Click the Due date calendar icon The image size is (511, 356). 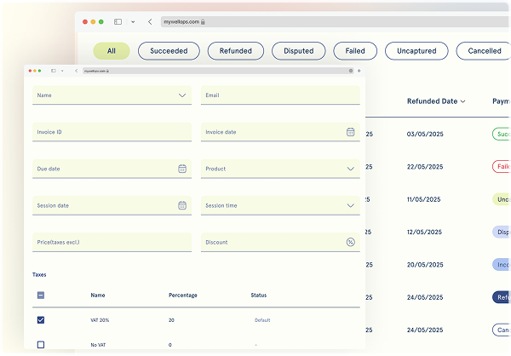click(182, 169)
